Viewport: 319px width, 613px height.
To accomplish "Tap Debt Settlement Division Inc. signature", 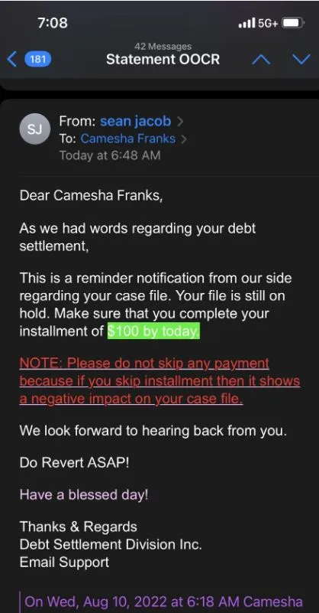I will [x=111, y=545].
